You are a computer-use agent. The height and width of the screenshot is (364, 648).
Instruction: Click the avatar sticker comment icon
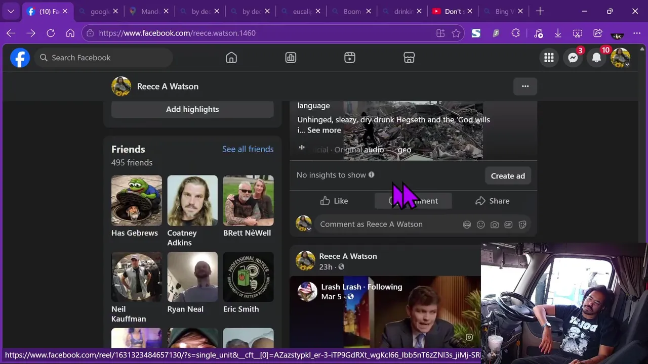467,224
